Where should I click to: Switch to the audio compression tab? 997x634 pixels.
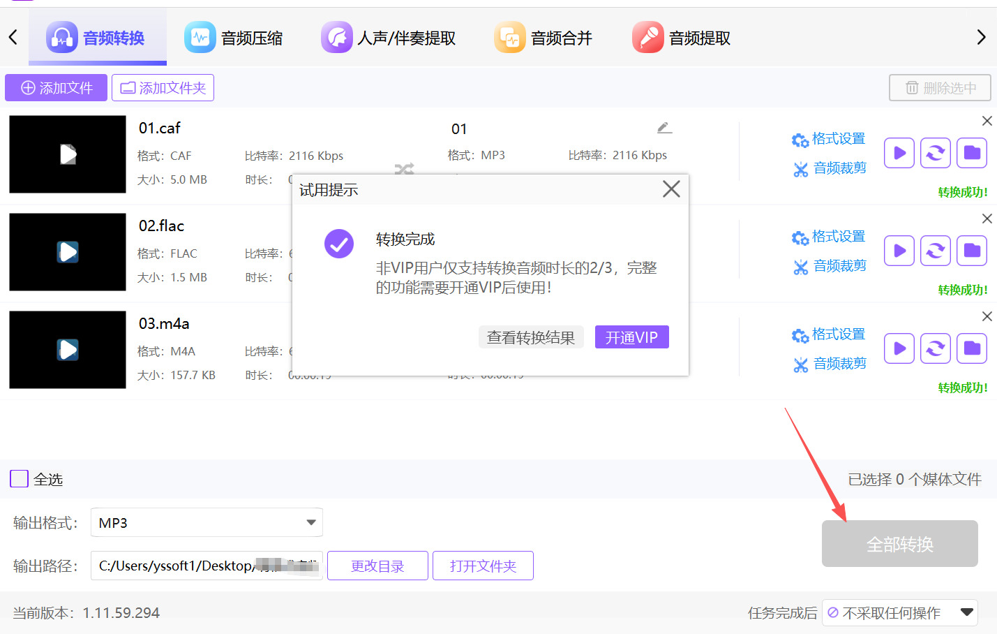[234, 38]
